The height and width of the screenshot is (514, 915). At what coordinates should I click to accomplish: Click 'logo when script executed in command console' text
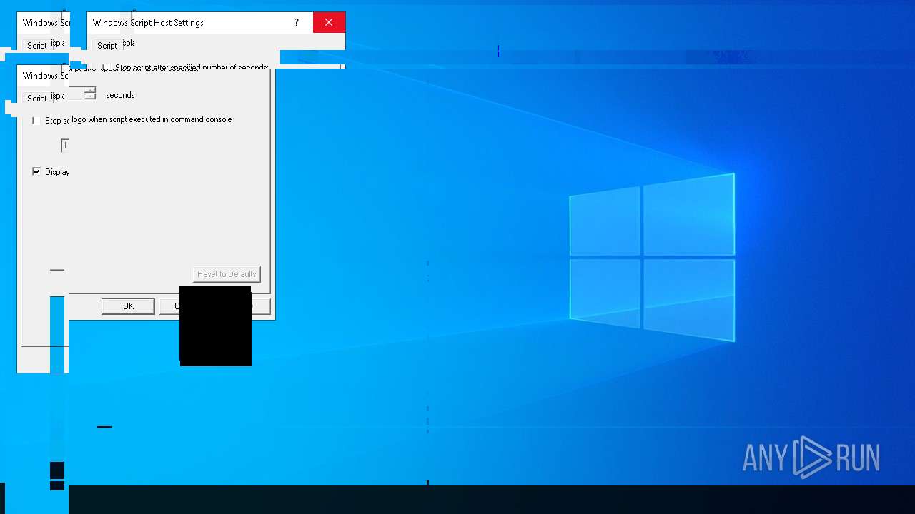(152, 119)
